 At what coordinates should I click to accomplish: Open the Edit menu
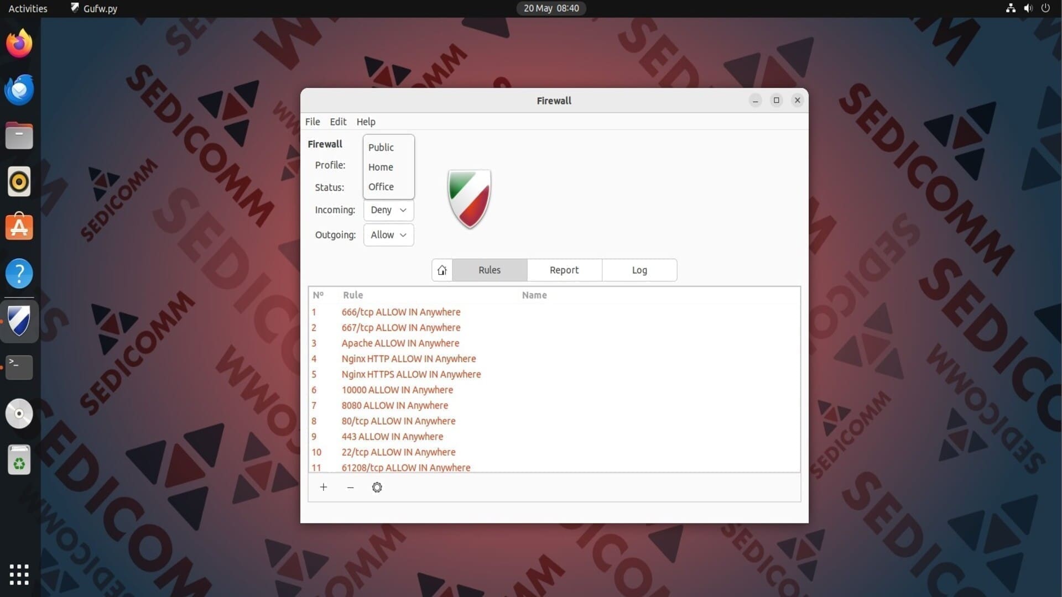tap(338, 122)
